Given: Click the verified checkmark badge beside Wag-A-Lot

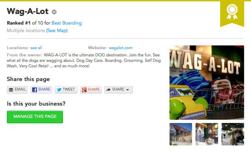Looking at the screenshot, I should (54, 12).
